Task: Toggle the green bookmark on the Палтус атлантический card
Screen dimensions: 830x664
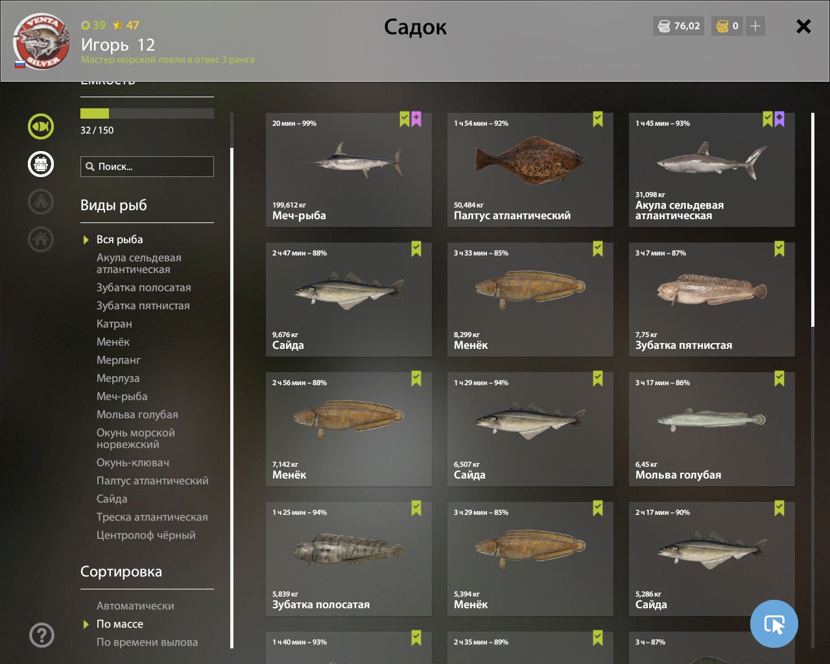Action: click(x=598, y=119)
